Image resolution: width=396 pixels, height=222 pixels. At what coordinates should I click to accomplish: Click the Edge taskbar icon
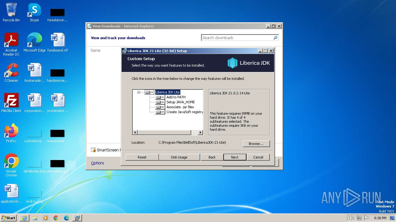pos(67,218)
